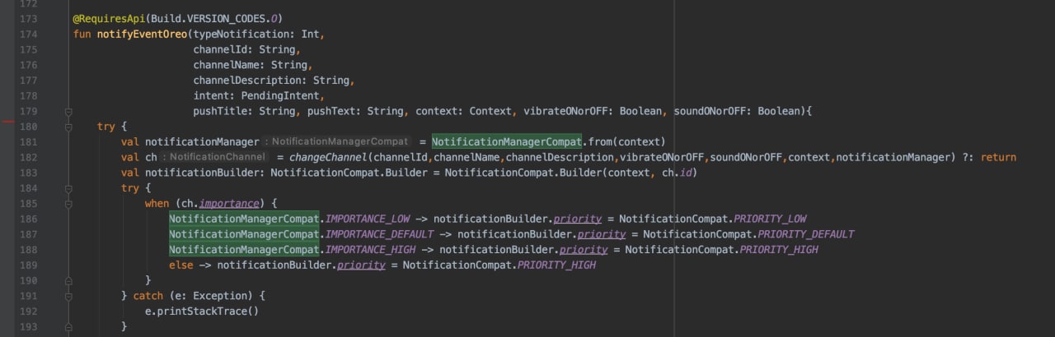Click the notificationBuilder variable declaration on line 183

coord(202,173)
